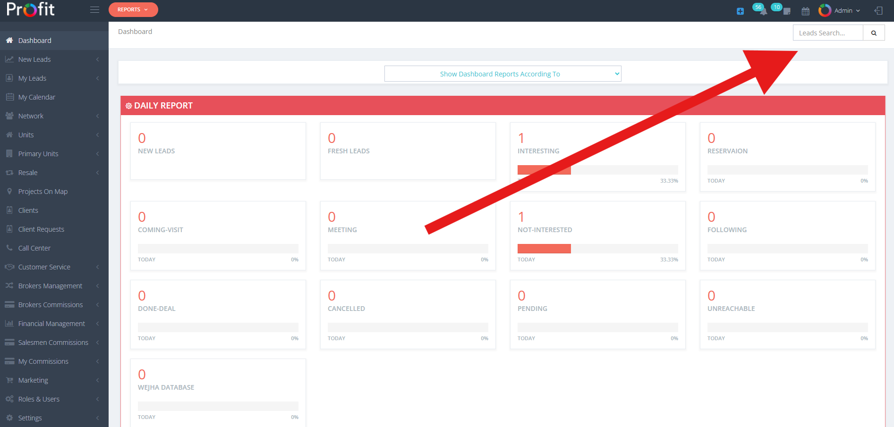
Task: Select the Projects On Map icon in sidebar
Action: tap(9, 191)
